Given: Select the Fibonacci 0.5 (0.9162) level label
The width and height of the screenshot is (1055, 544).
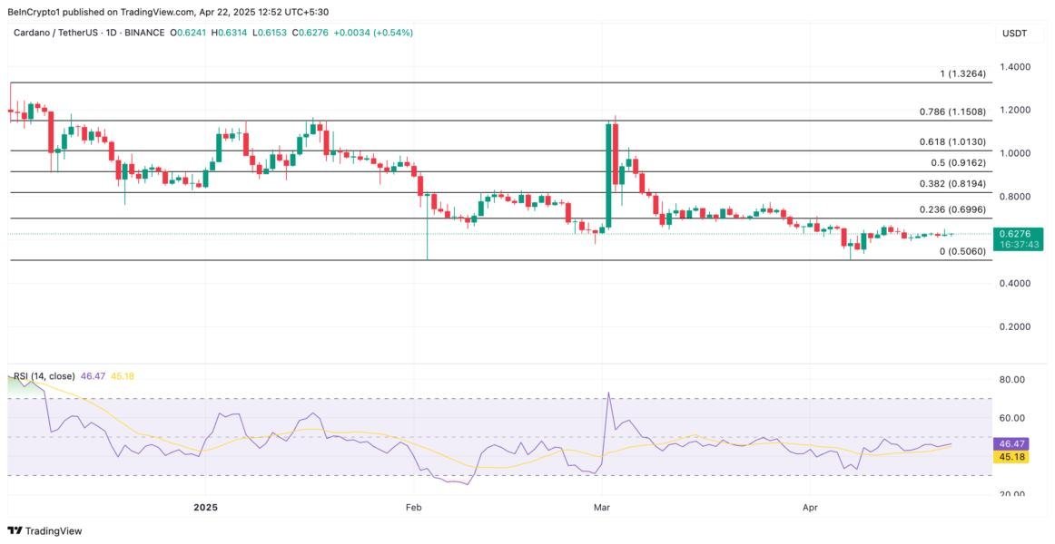Looking at the screenshot, I should click(x=958, y=162).
